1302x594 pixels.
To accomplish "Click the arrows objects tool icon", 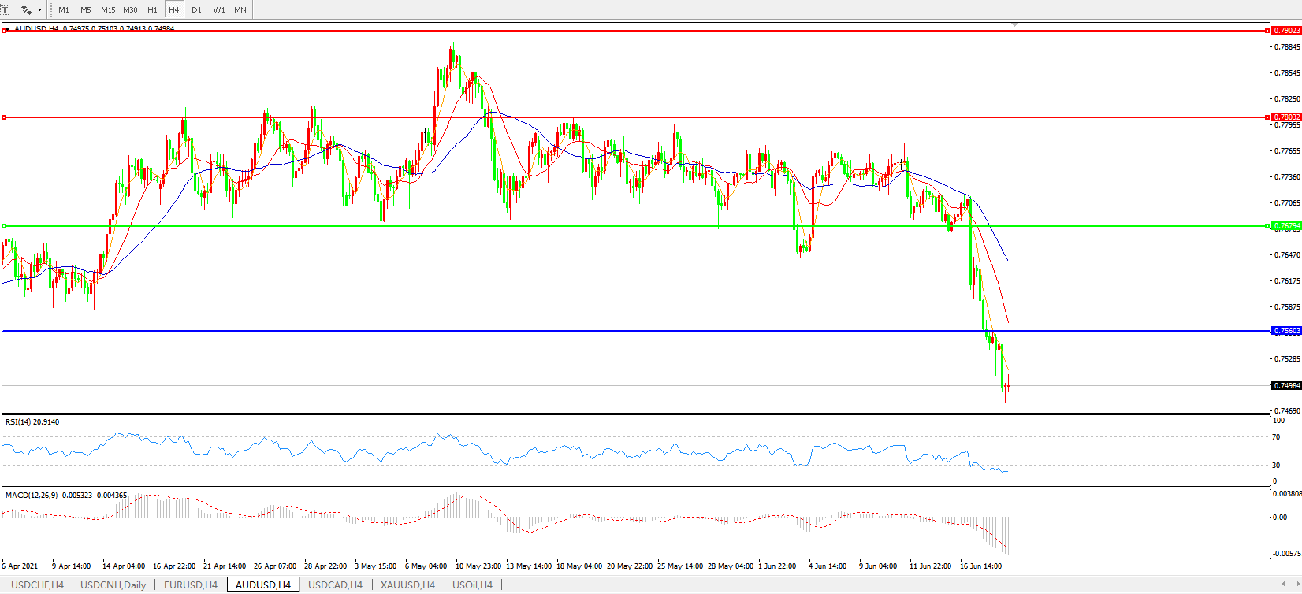I will [26, 9].
